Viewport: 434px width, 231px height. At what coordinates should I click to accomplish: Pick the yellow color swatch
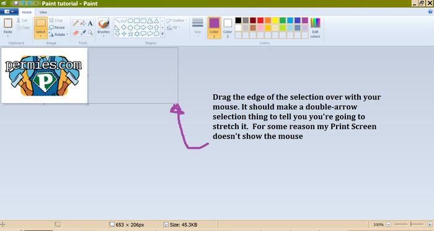[x=275, y=20]
